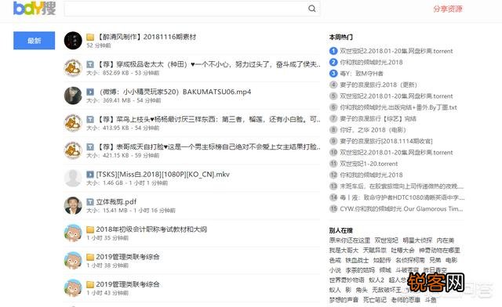Open cat avatar beside 2018年初级会计职称考试教材和大纲
Screen dimensions: 502x307
coord(73,233)
